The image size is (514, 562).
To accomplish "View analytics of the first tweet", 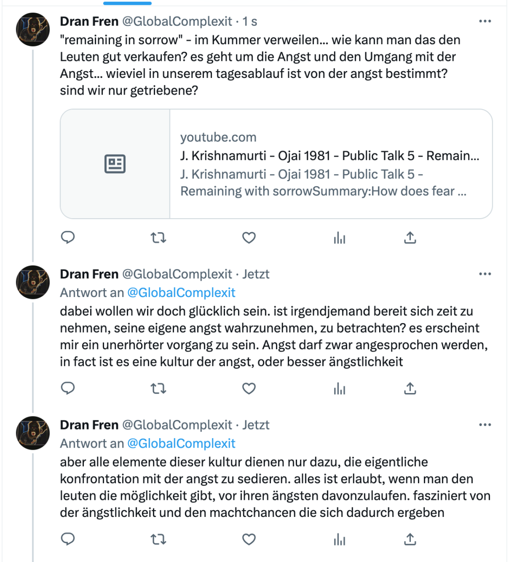I will (x=340, y=238).
